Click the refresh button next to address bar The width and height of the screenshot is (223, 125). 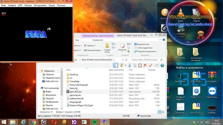tap(126, 60)
